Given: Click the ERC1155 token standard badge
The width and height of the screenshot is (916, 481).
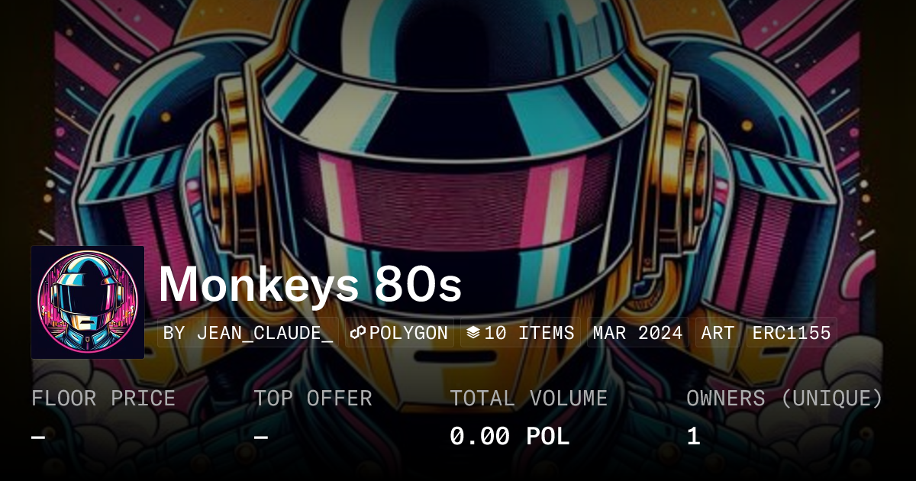Looking at the screenshot, I should [x=792, y=333].
